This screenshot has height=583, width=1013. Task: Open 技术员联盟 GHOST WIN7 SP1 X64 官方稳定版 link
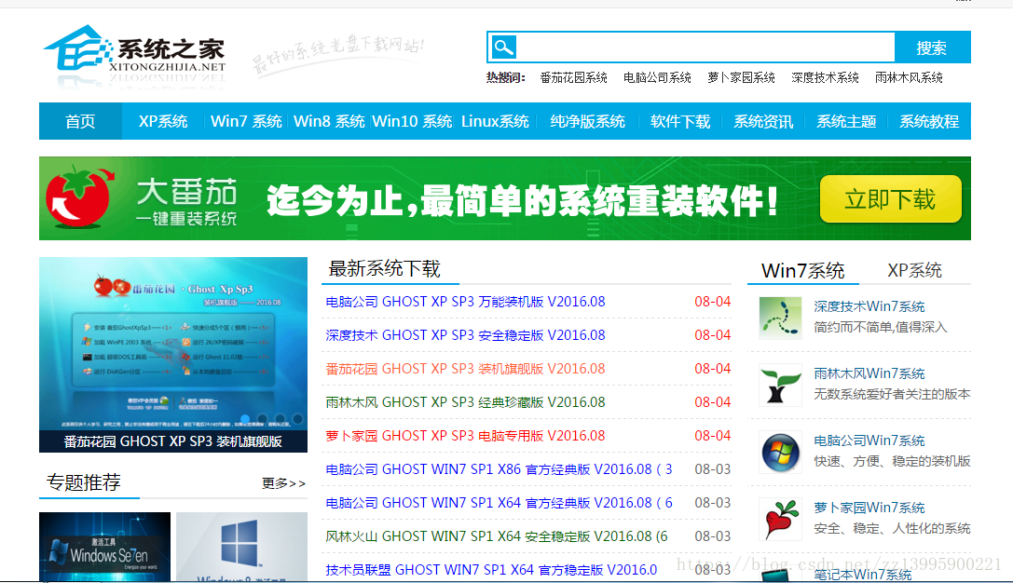click(491, 570)
